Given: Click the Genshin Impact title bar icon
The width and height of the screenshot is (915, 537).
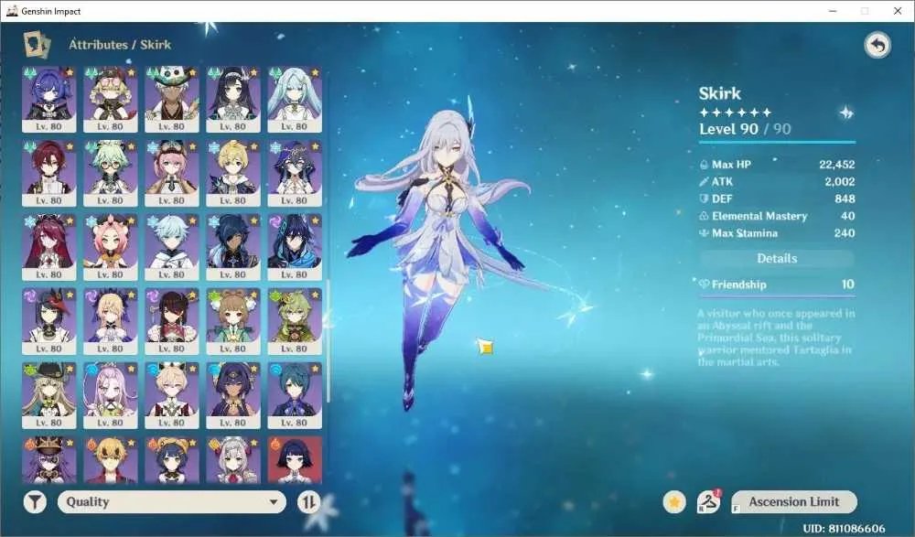Looking at the screenshot, I should pyautogui.click(x=12, y=11).
